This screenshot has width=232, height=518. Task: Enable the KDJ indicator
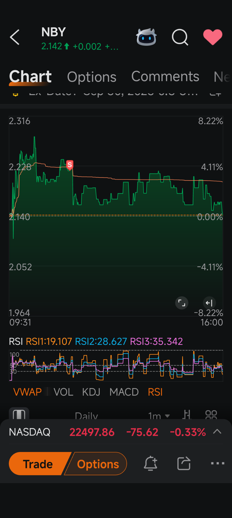(91, 392)
